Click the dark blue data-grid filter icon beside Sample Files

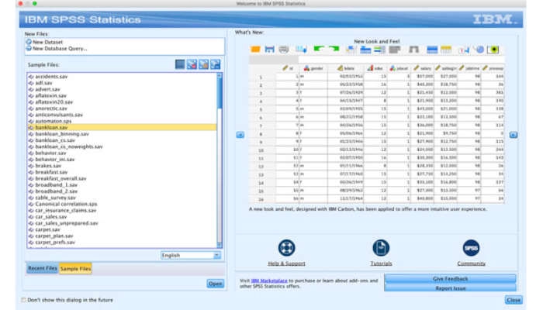pos(180,64)
